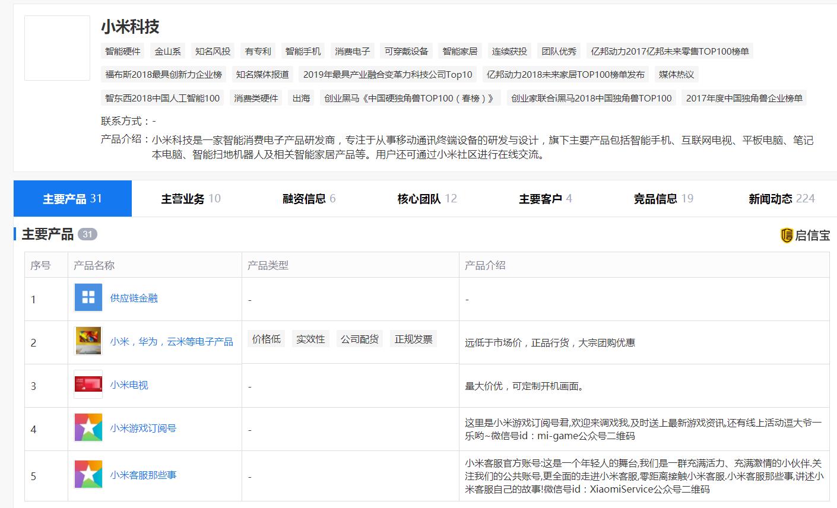Click the 亿邦动力2017亿邦未来零售TOP100榜单 tag
The image size is (837, 508).
[x=670, y=51]
